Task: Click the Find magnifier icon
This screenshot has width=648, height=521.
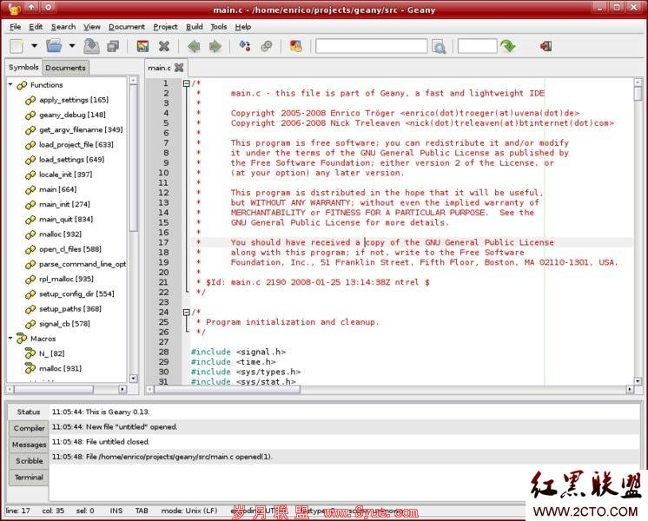Action: point(439,47)
